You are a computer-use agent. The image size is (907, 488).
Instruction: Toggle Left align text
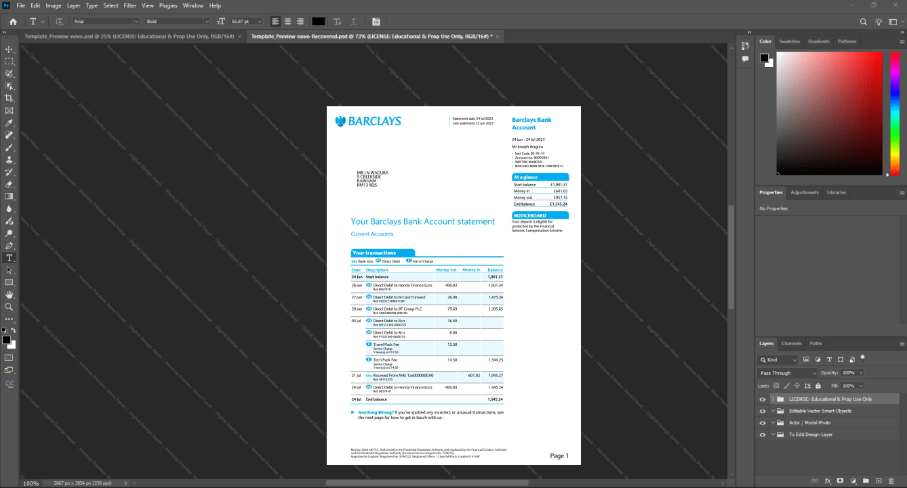click(275, 22)
